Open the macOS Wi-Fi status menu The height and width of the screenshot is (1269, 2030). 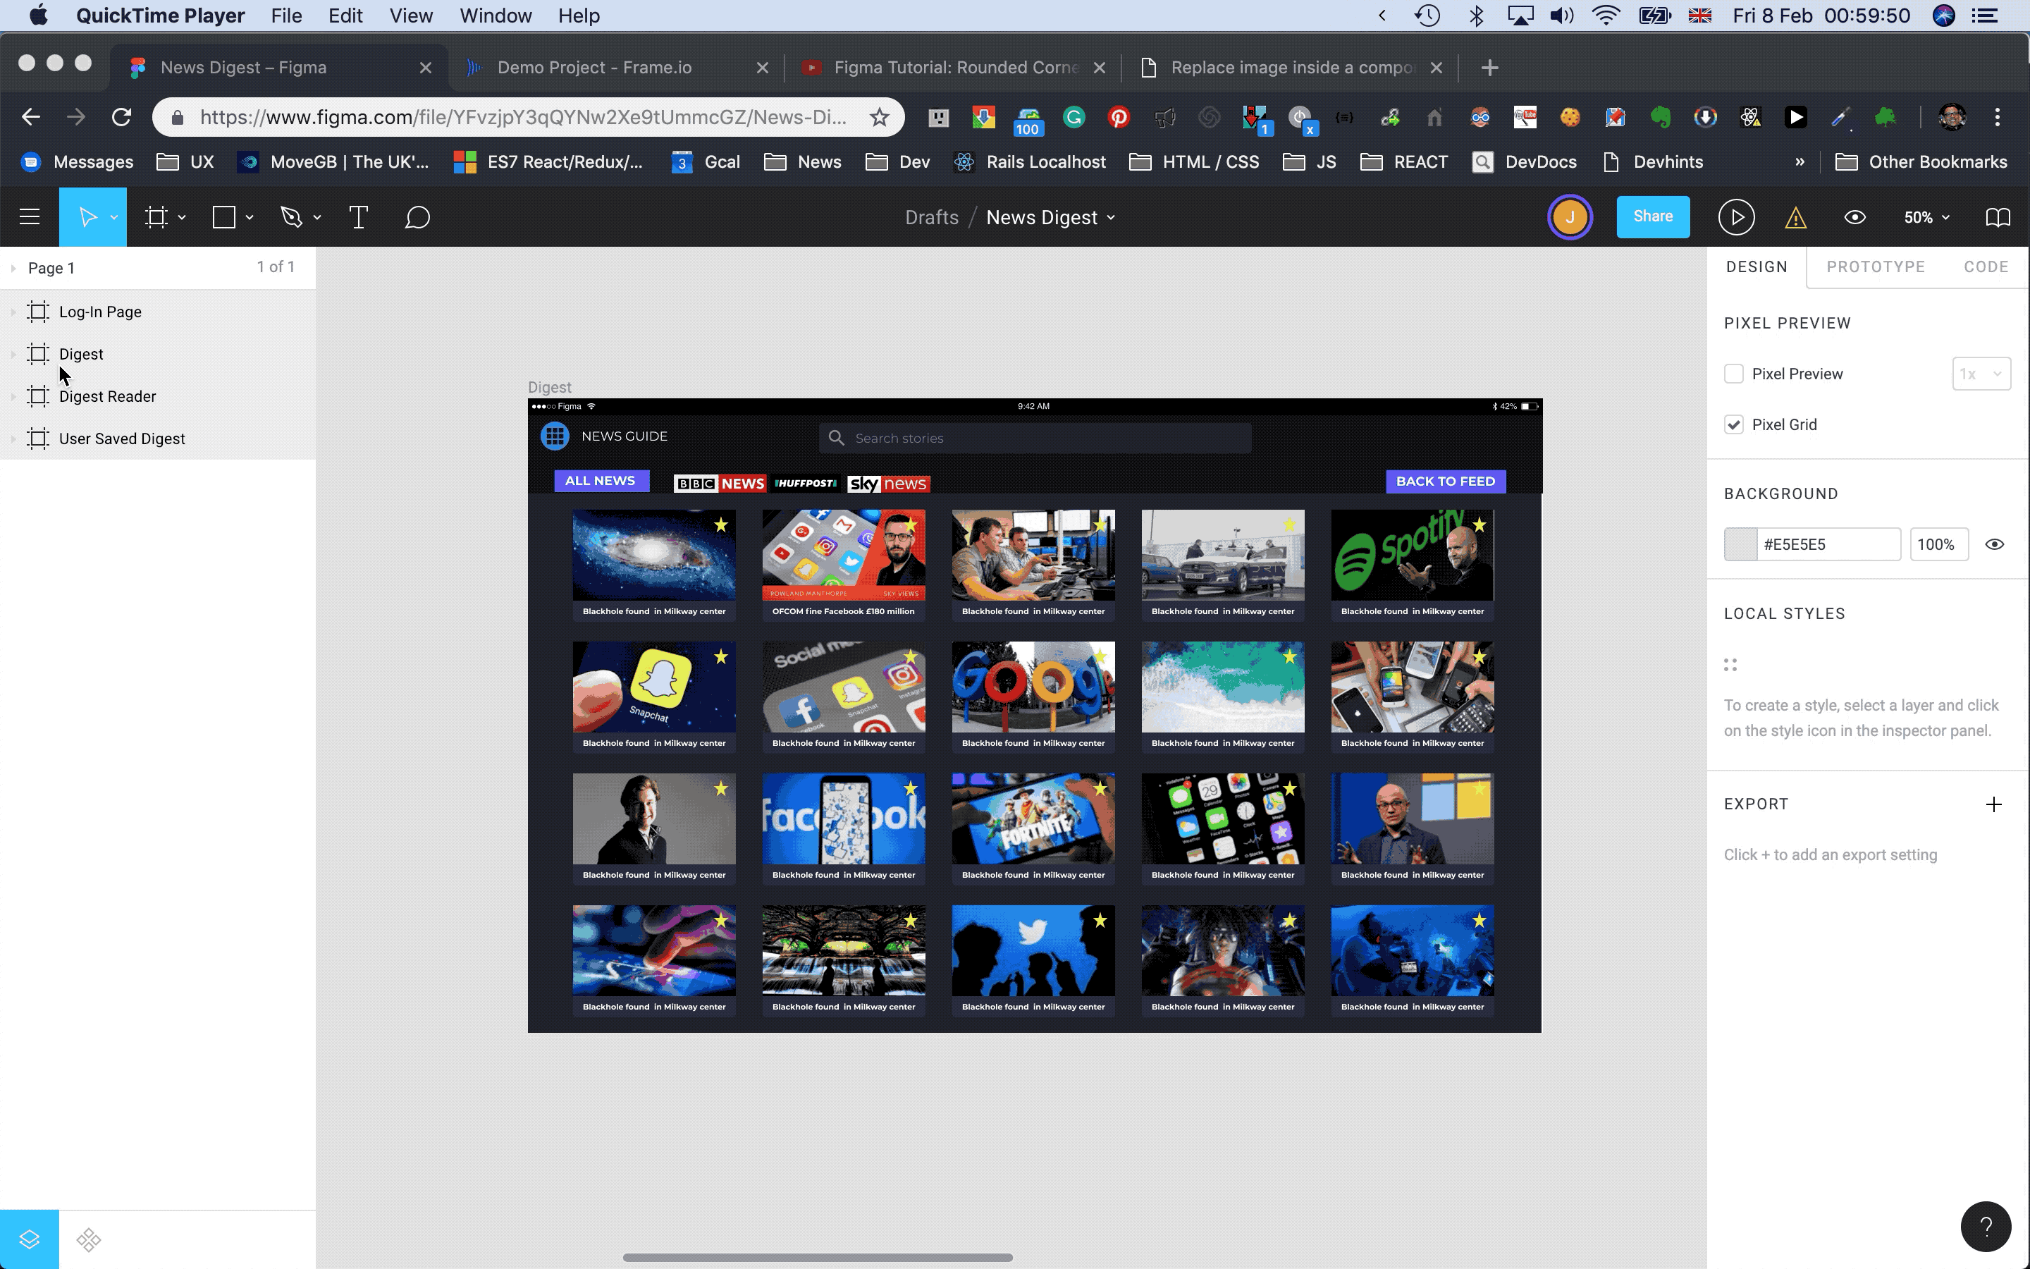tap(1606, 16)
